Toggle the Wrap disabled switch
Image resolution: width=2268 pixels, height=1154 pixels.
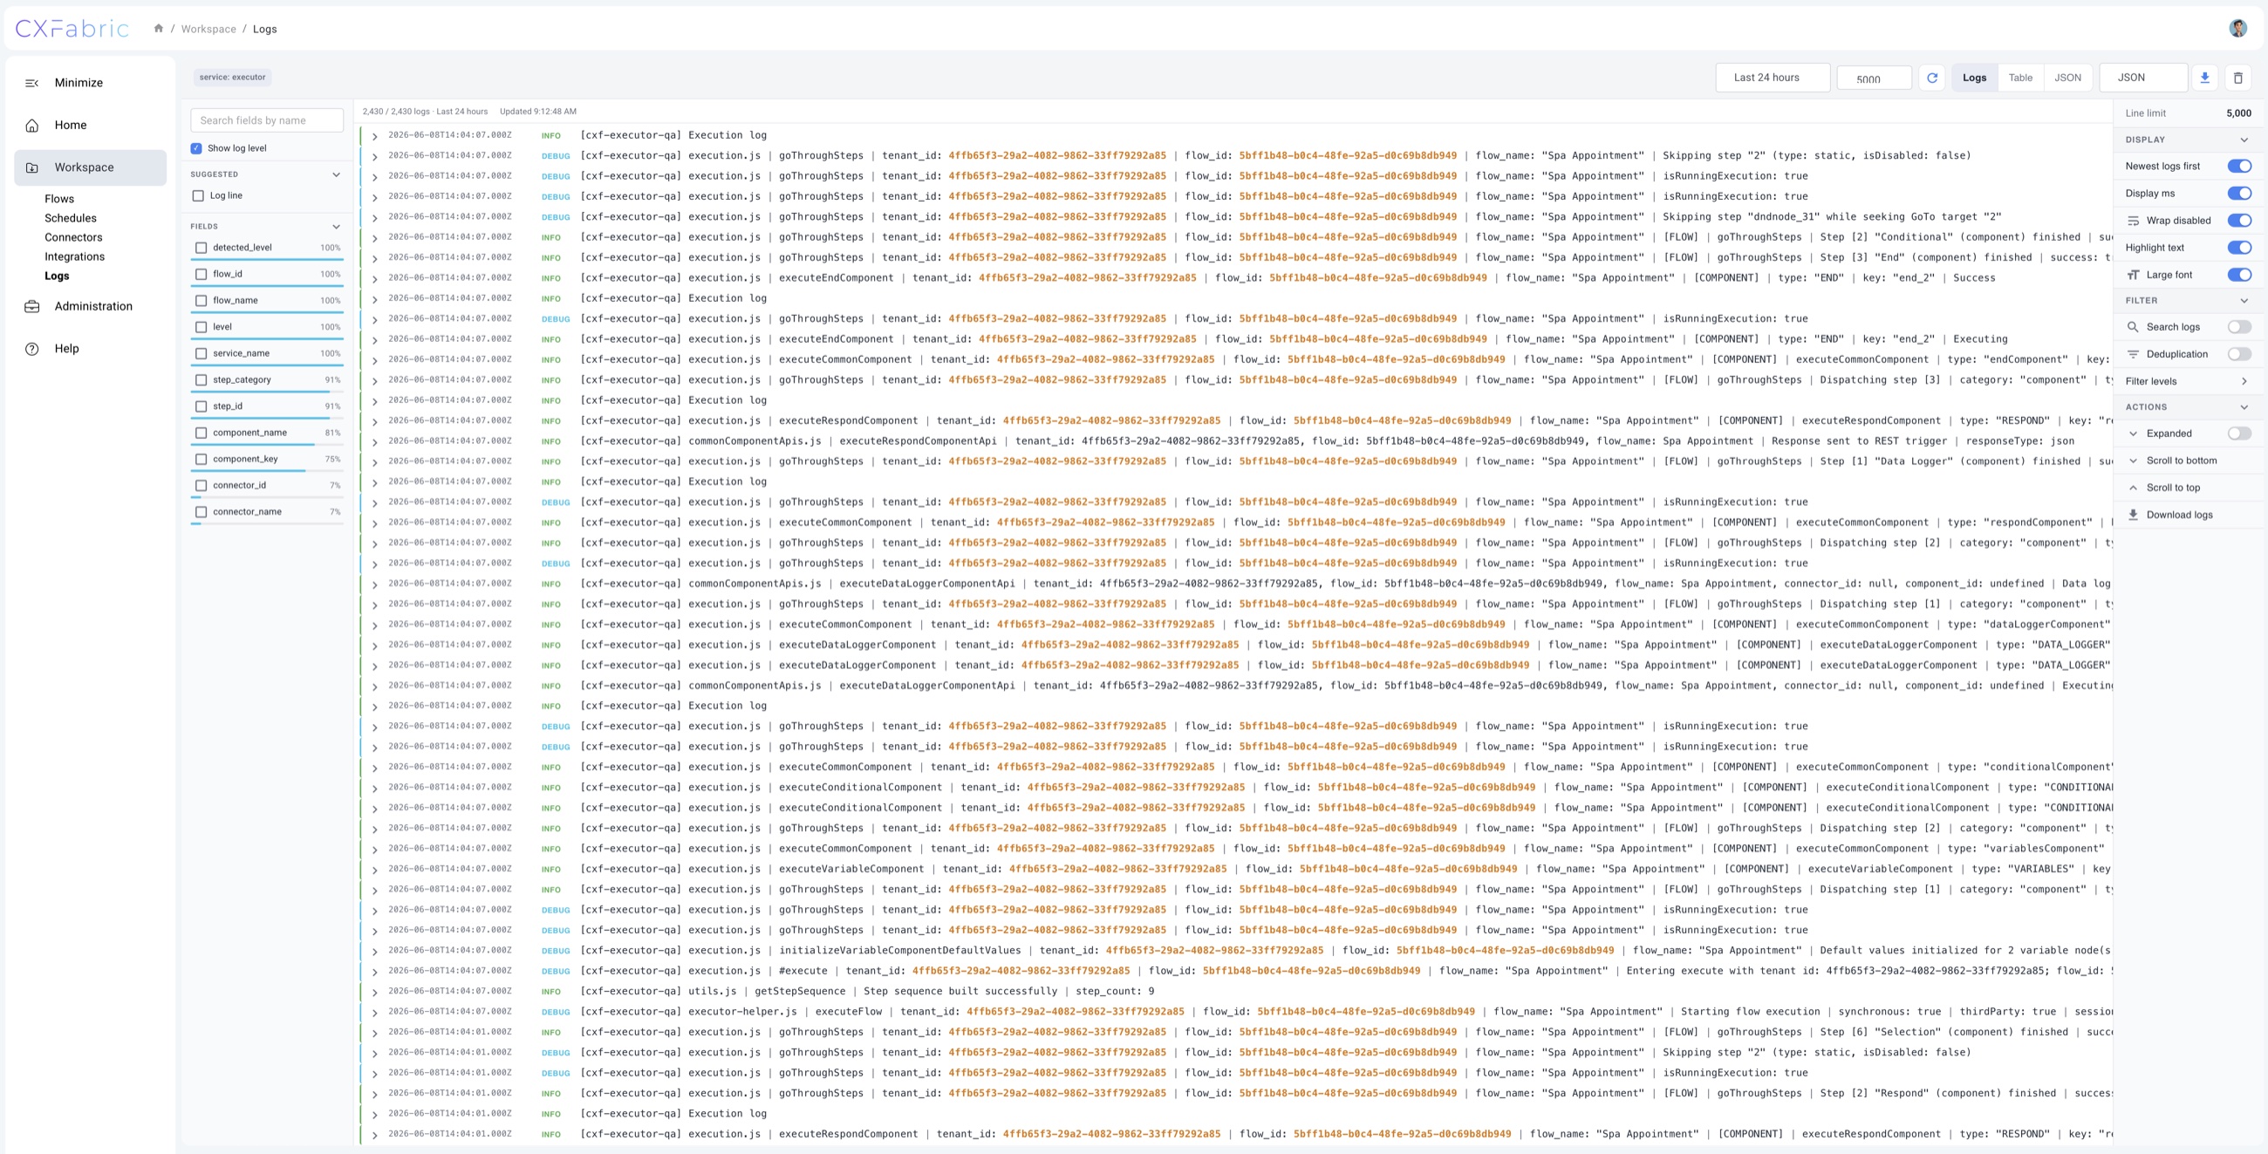(x=2239, y=221)
